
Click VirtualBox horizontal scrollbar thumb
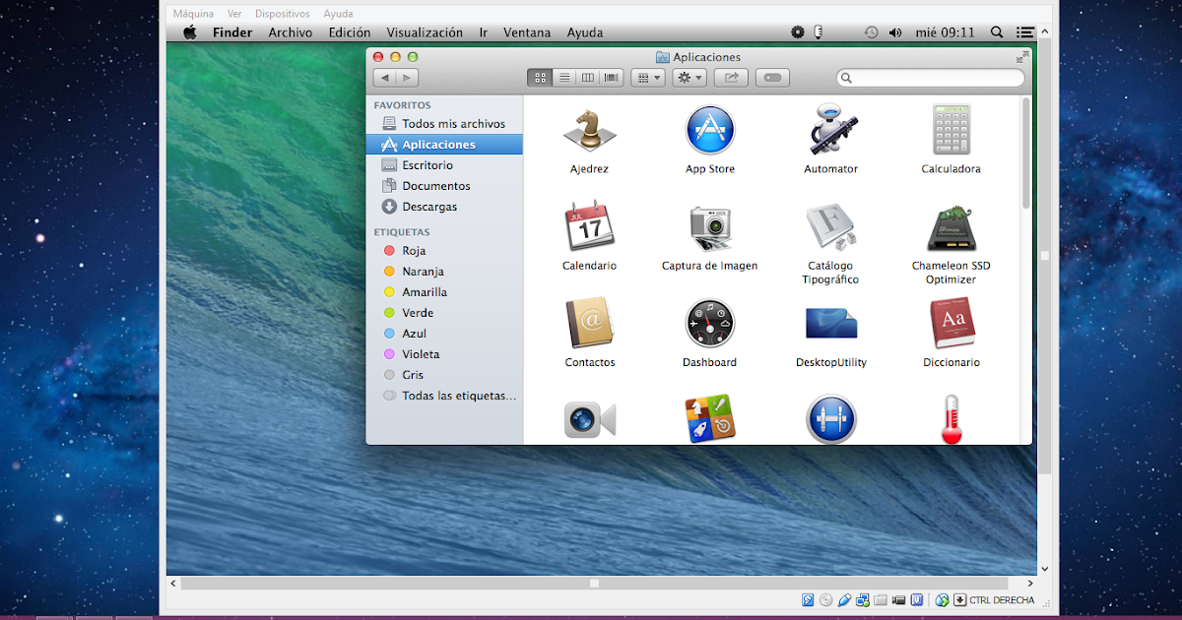click(594, 584)
